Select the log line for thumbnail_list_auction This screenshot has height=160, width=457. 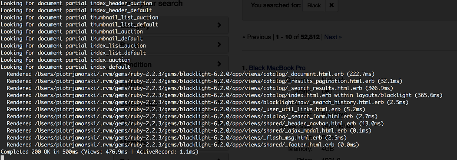tap(79, 17)
